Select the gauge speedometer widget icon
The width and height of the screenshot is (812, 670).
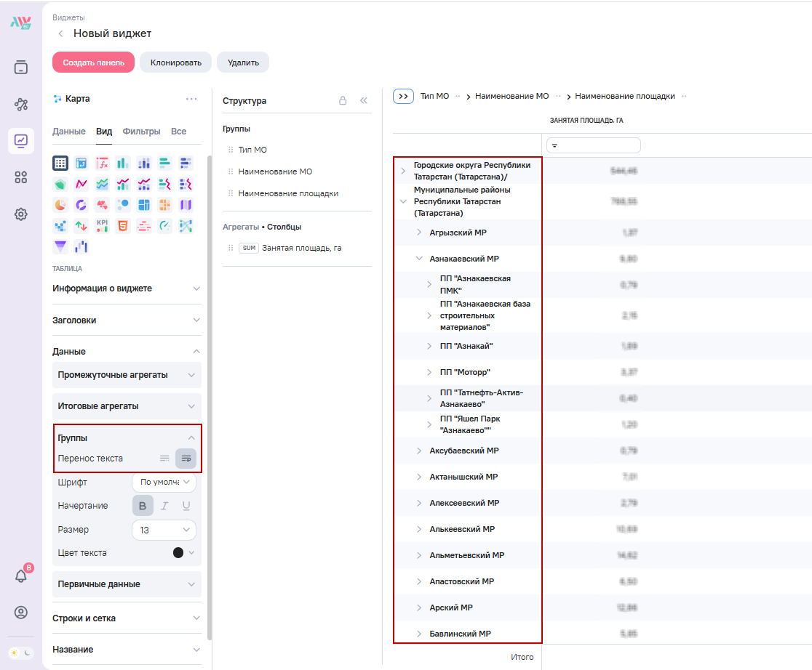point(164,225)
